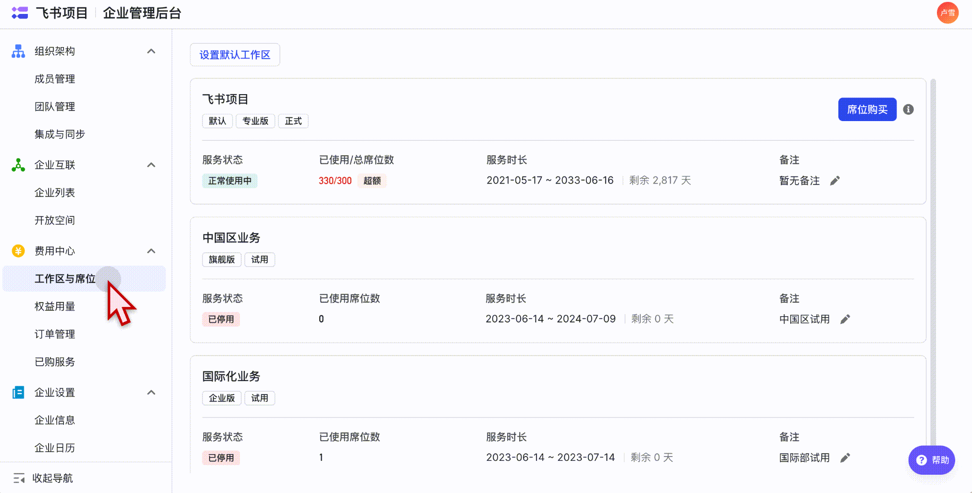Click the 中国区业务 workspace card title

(231, 238)
